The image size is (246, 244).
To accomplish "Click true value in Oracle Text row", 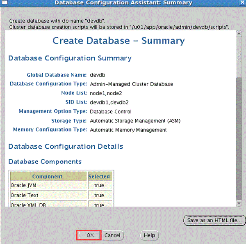I will tap(100, 195).
